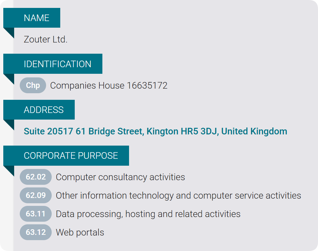Select the 63.12 code badge
Screen dimensions: 318x251
click(x=36, y=232)
